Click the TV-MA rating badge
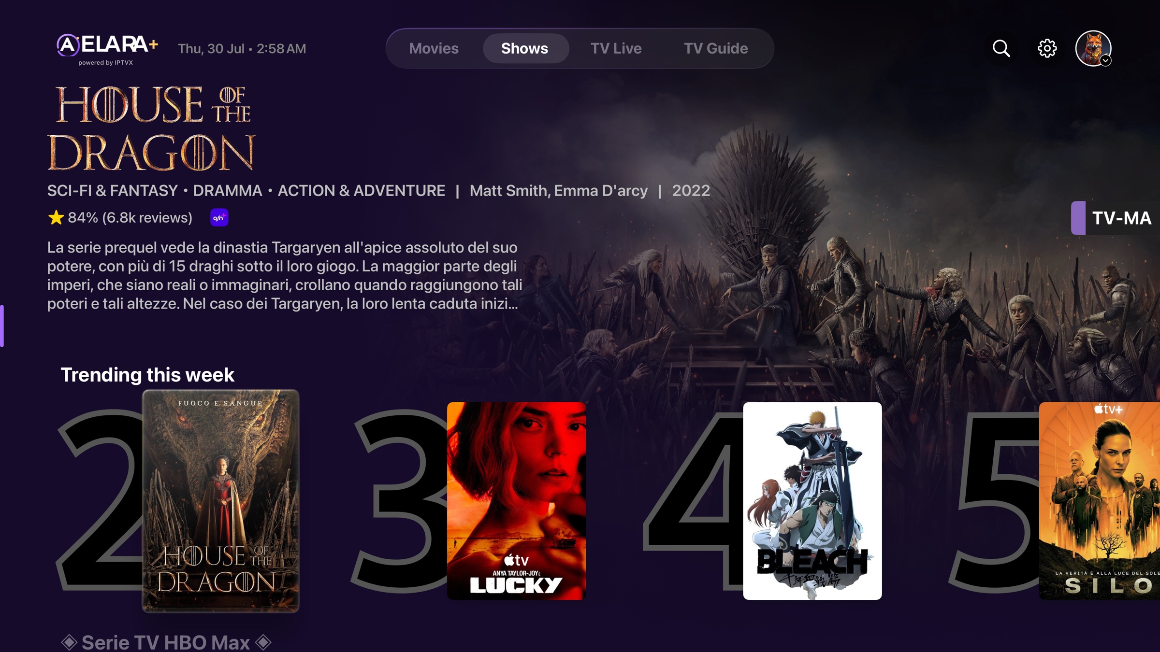This screenshot has width=1160, height=652. click(x=1116, y=218)
